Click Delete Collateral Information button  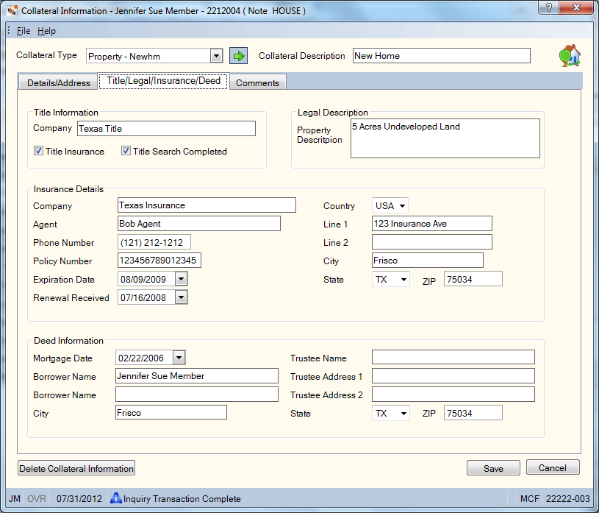click(76, 468)
